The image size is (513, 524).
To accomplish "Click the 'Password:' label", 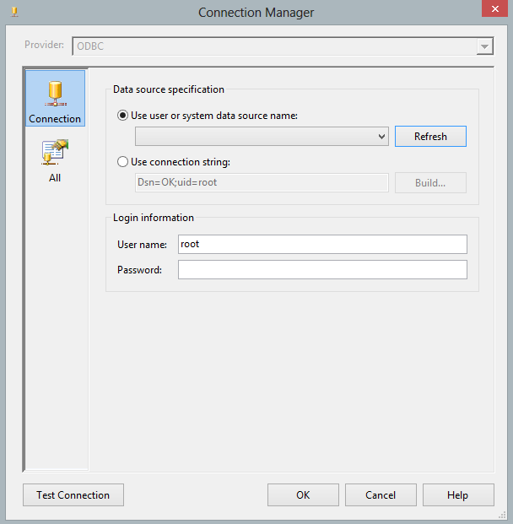I will pyautogui.click(x=140, y=270).
